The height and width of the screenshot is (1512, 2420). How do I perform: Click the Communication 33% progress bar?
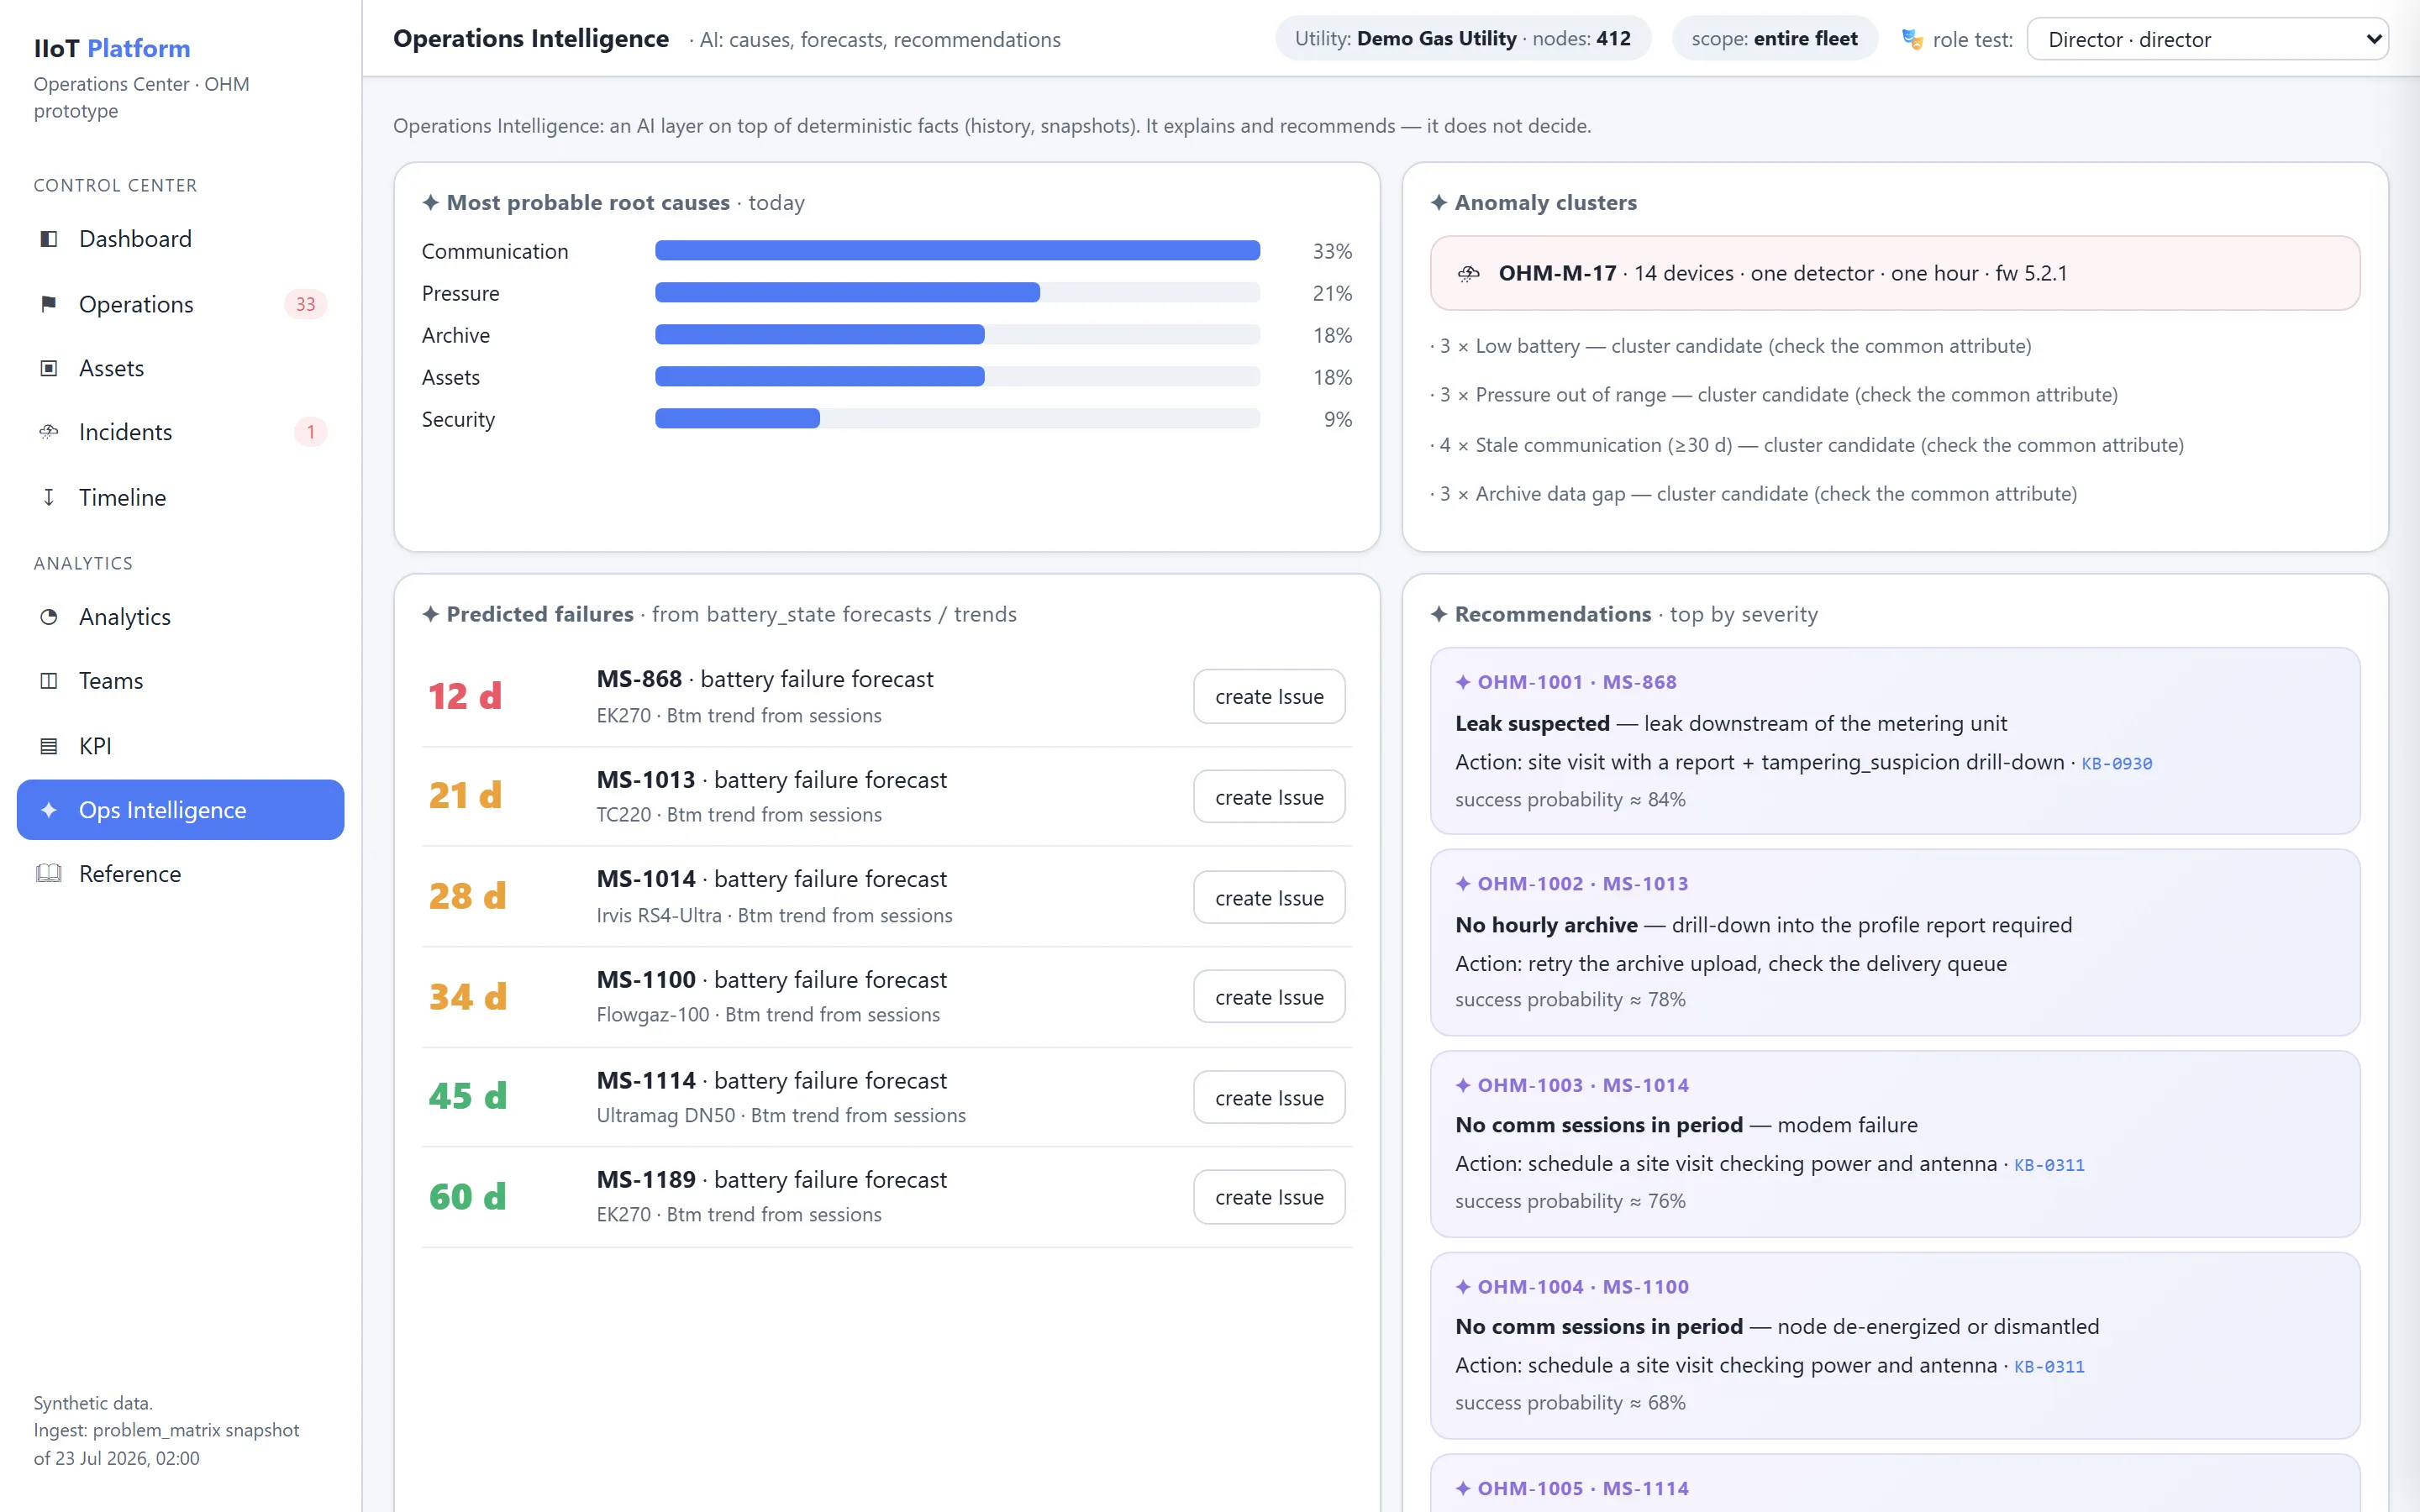coord(957,251)
